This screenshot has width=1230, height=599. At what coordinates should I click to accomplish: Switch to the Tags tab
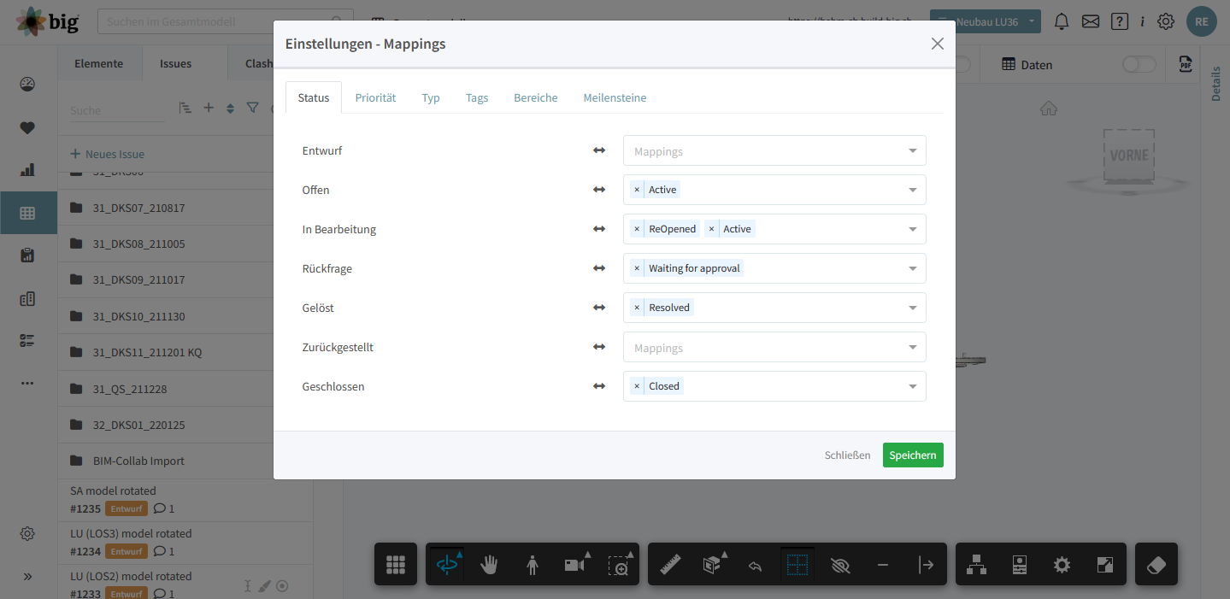pos(477,97)
